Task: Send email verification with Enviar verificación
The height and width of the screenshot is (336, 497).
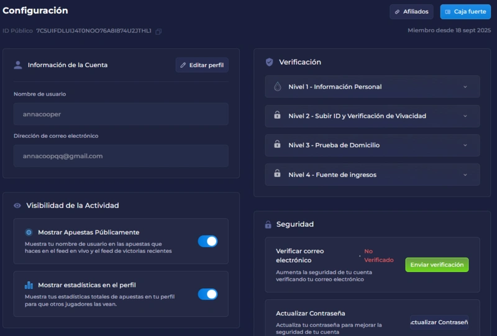Action: [x=437, y=265]
